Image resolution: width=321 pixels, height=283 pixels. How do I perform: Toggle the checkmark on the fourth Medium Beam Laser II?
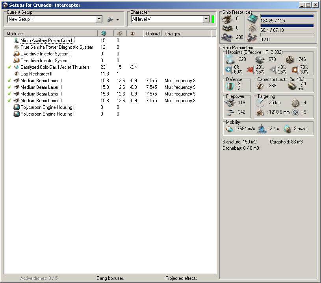pyautogui.click(x=9, y=101)
